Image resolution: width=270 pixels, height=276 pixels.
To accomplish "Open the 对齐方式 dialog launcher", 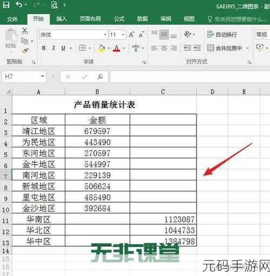I will click(249, 63).
